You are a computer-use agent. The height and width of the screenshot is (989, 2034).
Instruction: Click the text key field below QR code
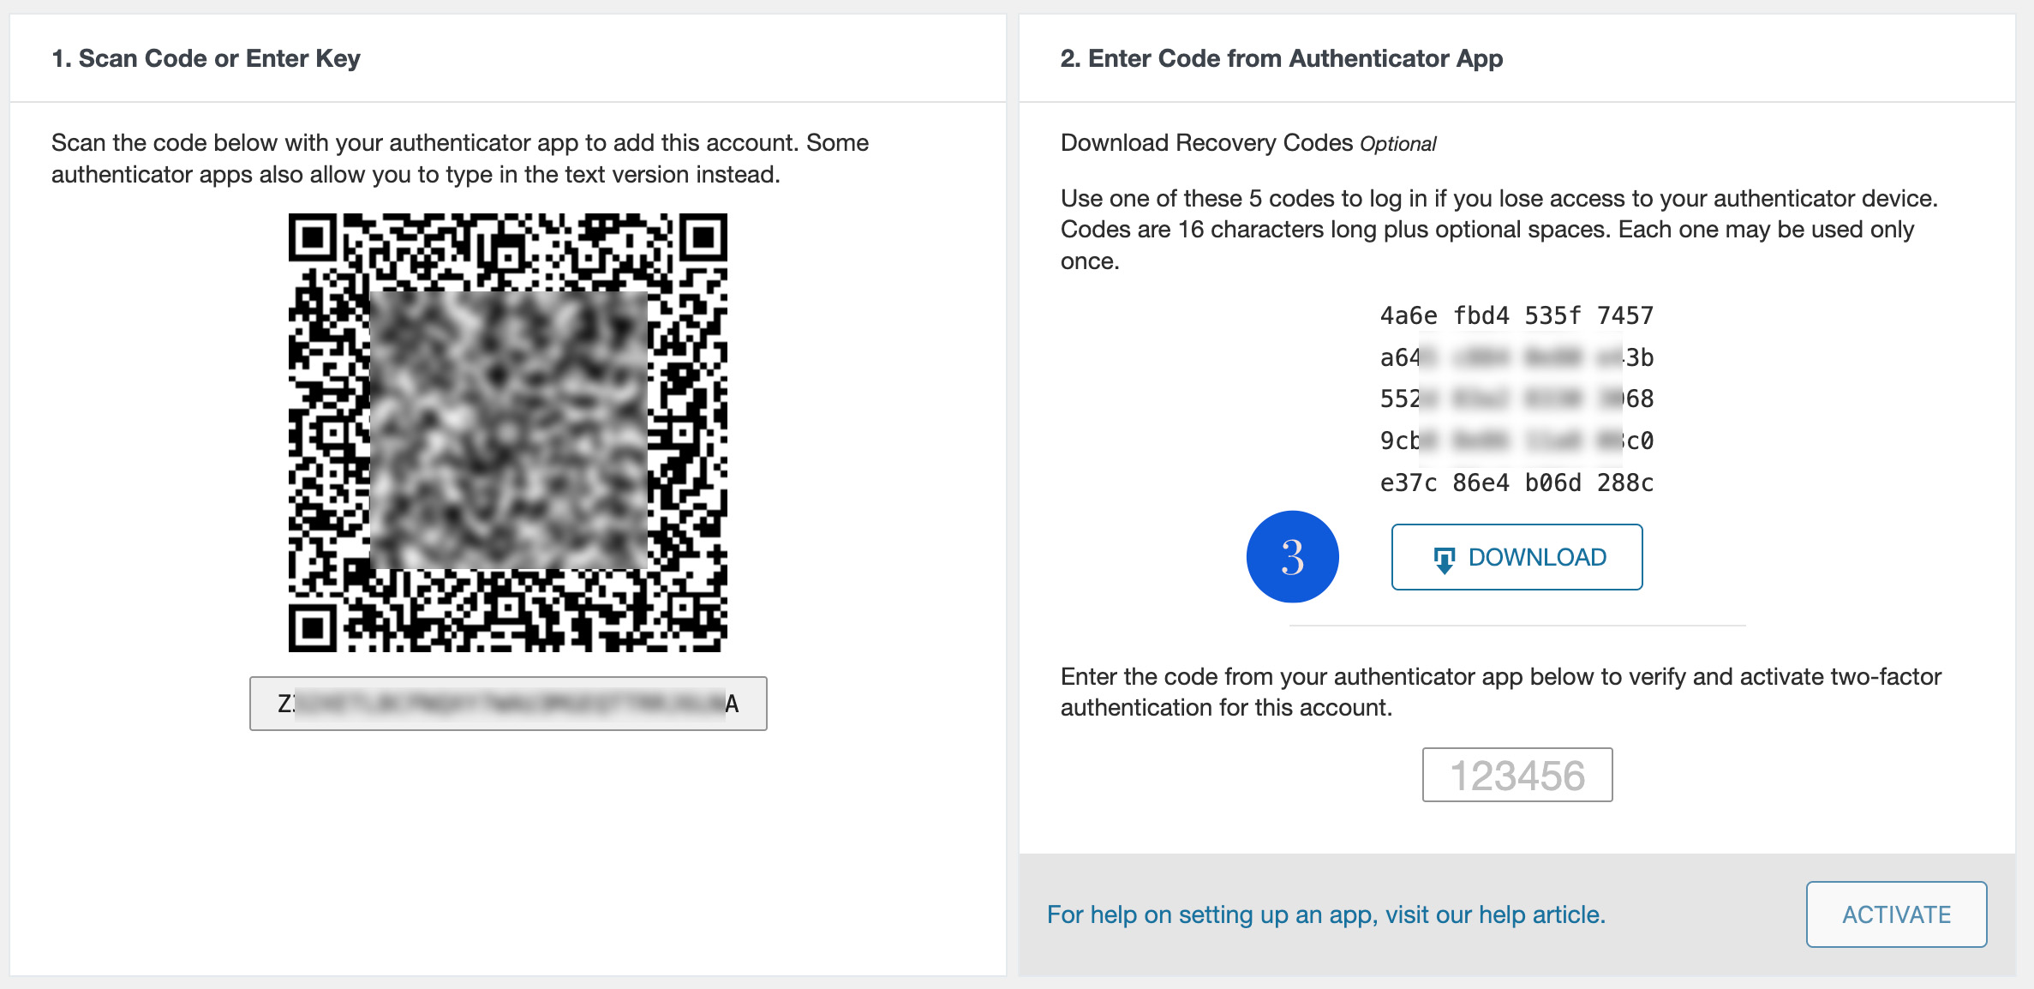[508, 704]
